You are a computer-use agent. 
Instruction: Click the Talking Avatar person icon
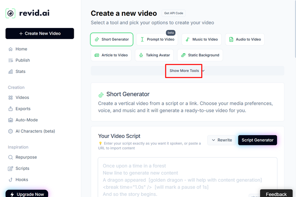pyautogui.click(x=141, y=55)
